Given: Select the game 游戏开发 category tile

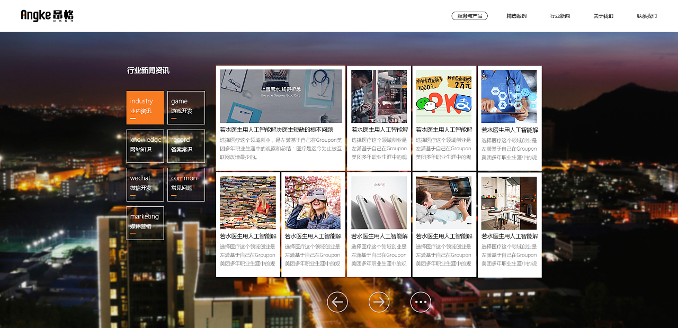Looking at the screenshot, I should click(x=186, y=107).
